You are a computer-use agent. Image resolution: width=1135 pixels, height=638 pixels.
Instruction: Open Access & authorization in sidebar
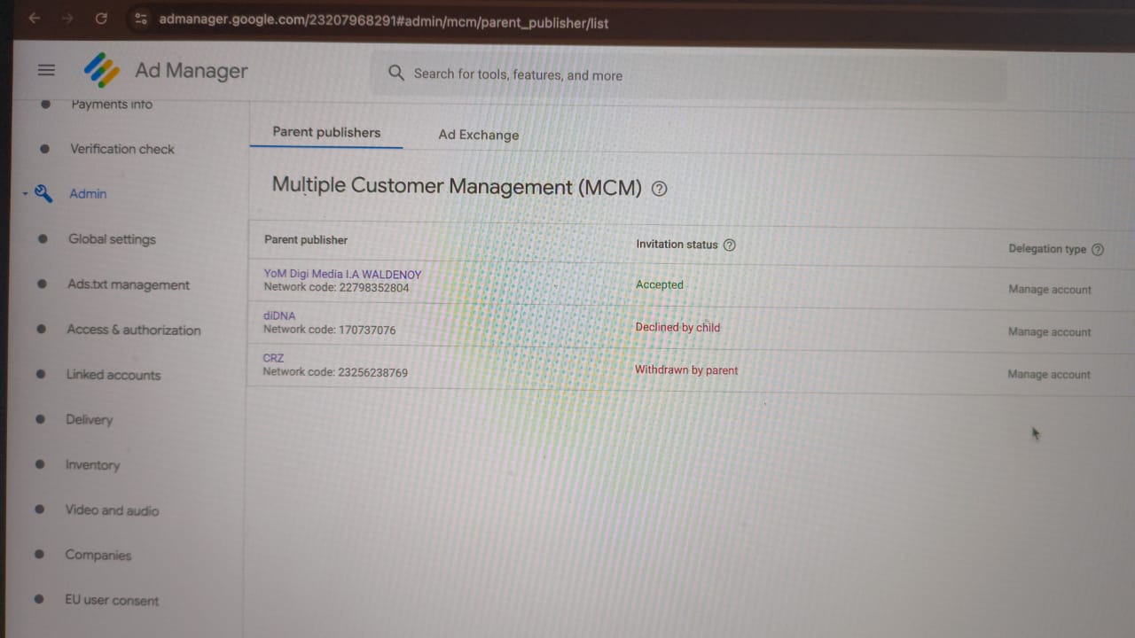pyautogui.click(x=134, y=330)
